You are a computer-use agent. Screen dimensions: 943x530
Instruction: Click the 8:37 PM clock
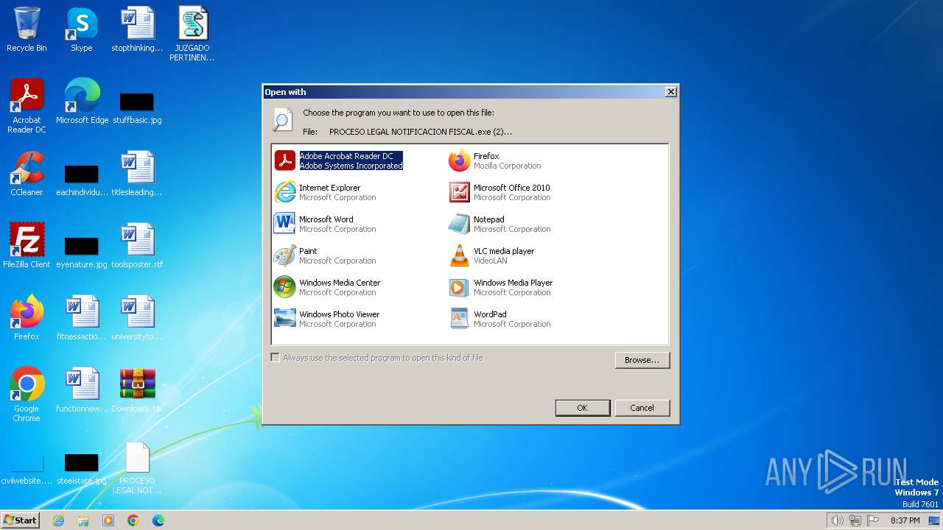[x=905, y=520]
